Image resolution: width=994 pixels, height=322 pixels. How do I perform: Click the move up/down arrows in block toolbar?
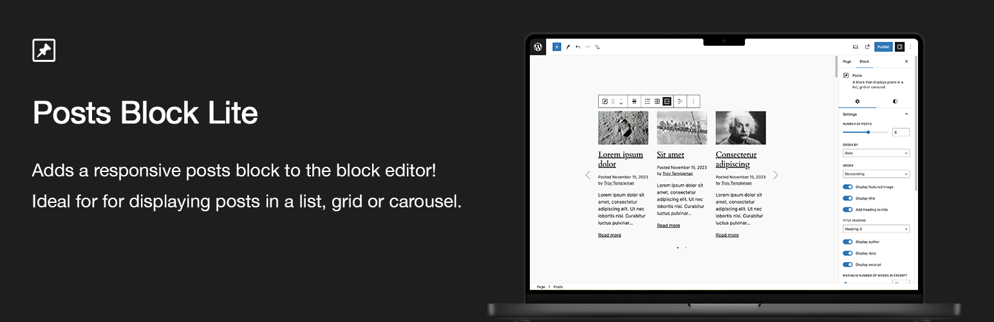pyautogui.click(x=621, y=101)
